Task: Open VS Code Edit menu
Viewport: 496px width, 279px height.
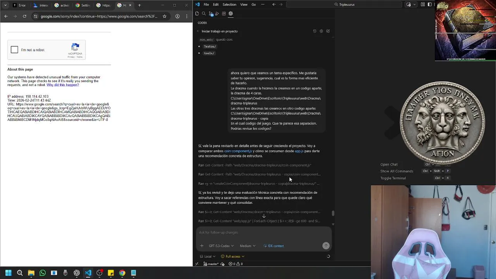Action: click(216, 5)
